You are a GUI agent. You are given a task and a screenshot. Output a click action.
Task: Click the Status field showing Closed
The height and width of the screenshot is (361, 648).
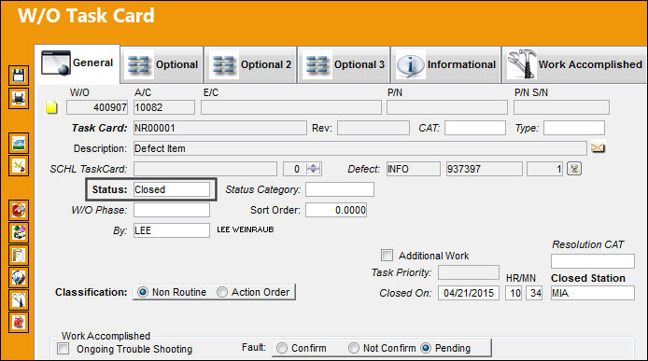(x=172, y=189)
